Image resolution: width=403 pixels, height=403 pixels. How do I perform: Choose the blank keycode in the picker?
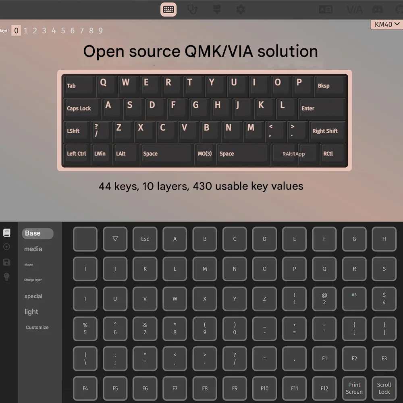(85, 239)
